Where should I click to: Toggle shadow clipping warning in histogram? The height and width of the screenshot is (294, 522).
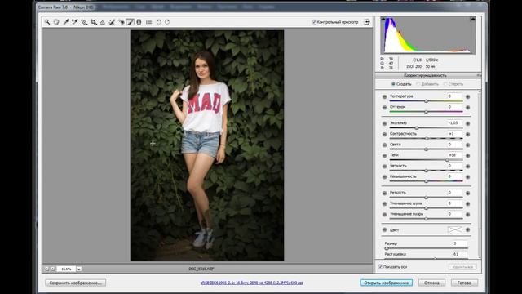pyautogui.click(x=383, y=19)
